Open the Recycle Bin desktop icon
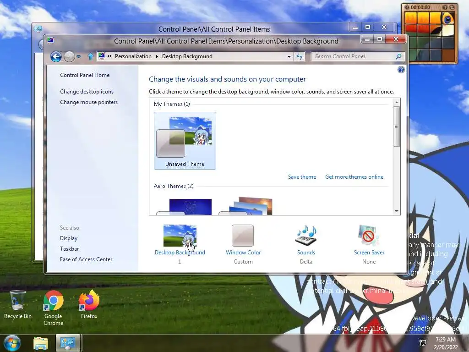469x352 pixels. pyautogui.click(x=18, y=305)
